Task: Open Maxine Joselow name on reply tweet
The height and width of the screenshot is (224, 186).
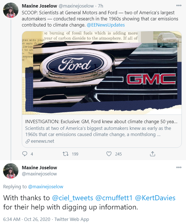Action: coord(39,168)
